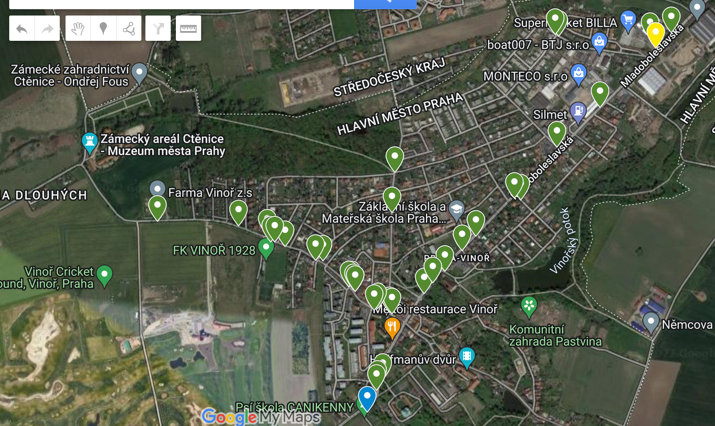Screen dimensions: 715x426
Task: Open Komunitní zahrada Pastvina park marker
Action: pos(529,306)
